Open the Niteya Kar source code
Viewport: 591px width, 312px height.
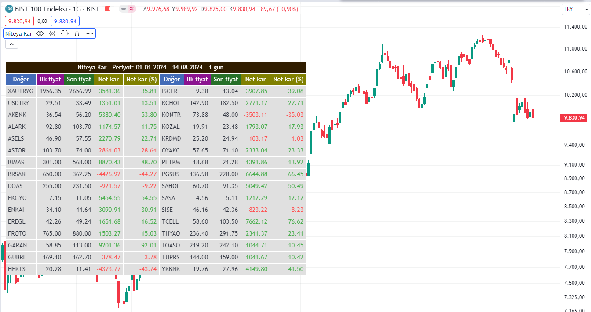(x=65, y=33)
